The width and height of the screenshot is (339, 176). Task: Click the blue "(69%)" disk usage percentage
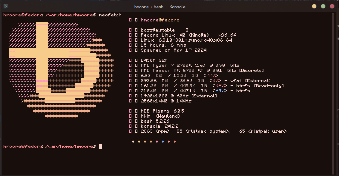[x=220, y=91]
